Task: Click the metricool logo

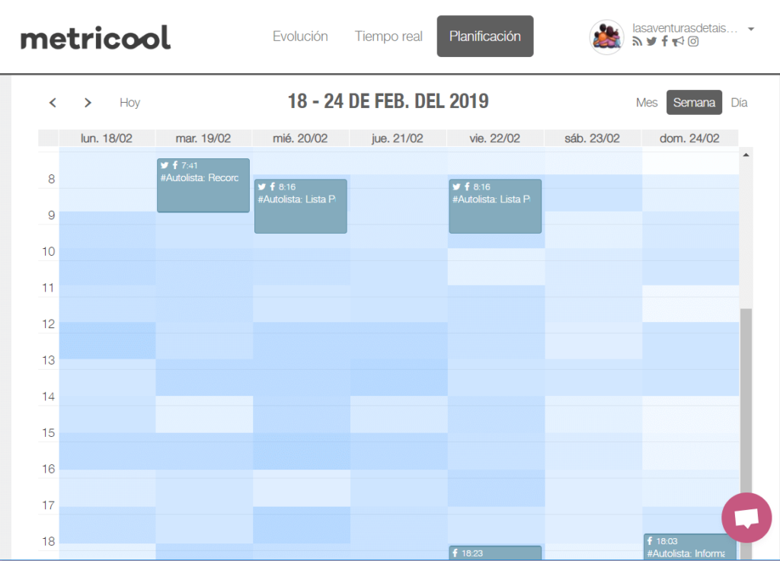Action: coord(95,38)
